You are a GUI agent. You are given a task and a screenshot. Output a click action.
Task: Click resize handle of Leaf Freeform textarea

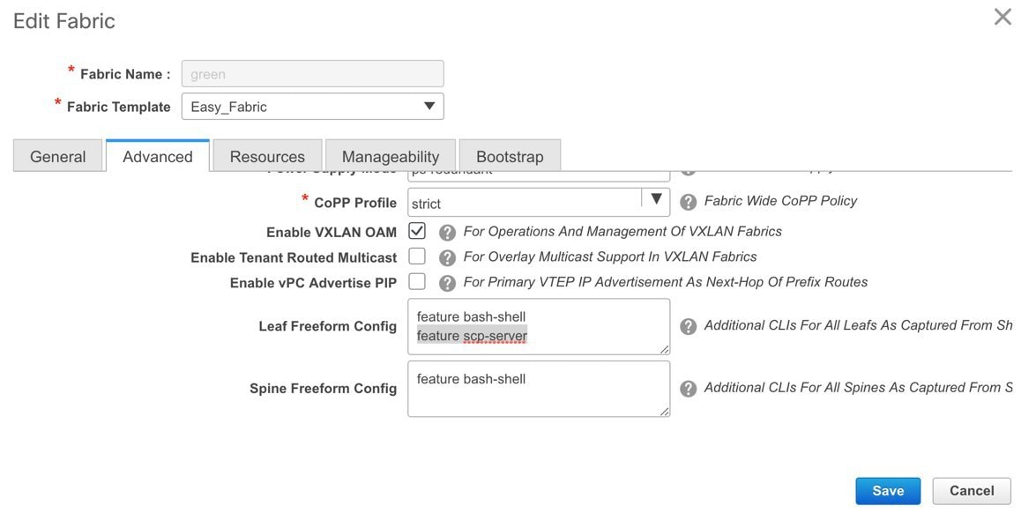tap(664, 349)
